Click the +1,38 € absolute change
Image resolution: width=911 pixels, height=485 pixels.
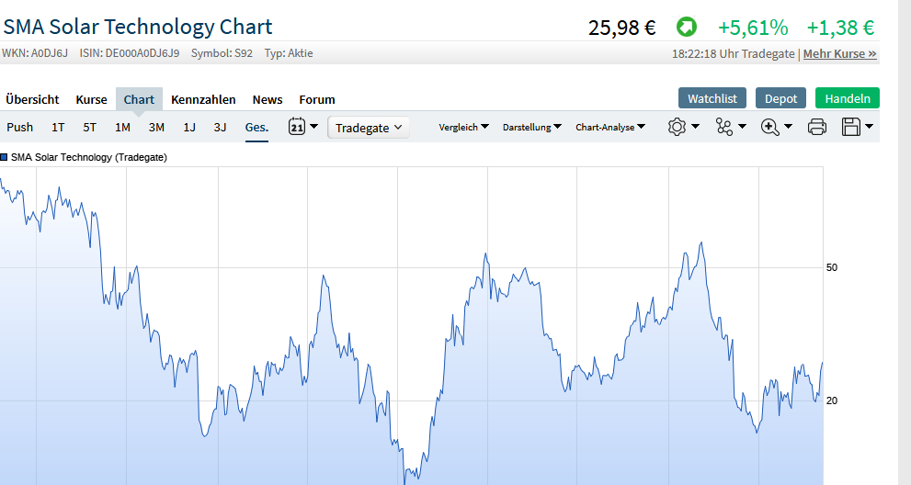[x=840, y=28]
